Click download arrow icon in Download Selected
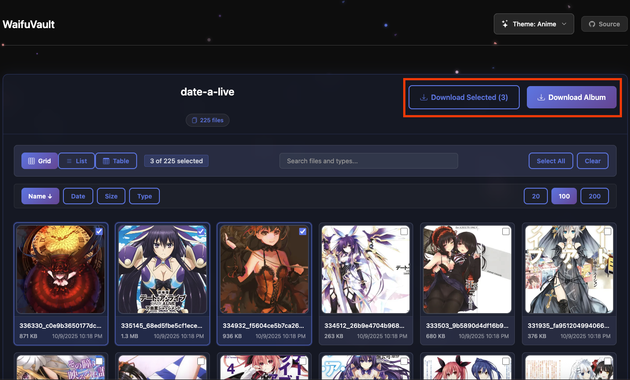Viewport: 630px width, 380px height. coord(424,97)
